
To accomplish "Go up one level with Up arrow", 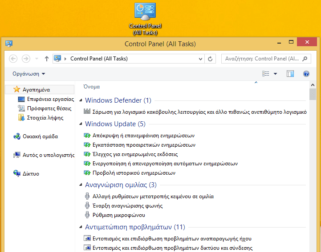I will (x=47, y=59).
